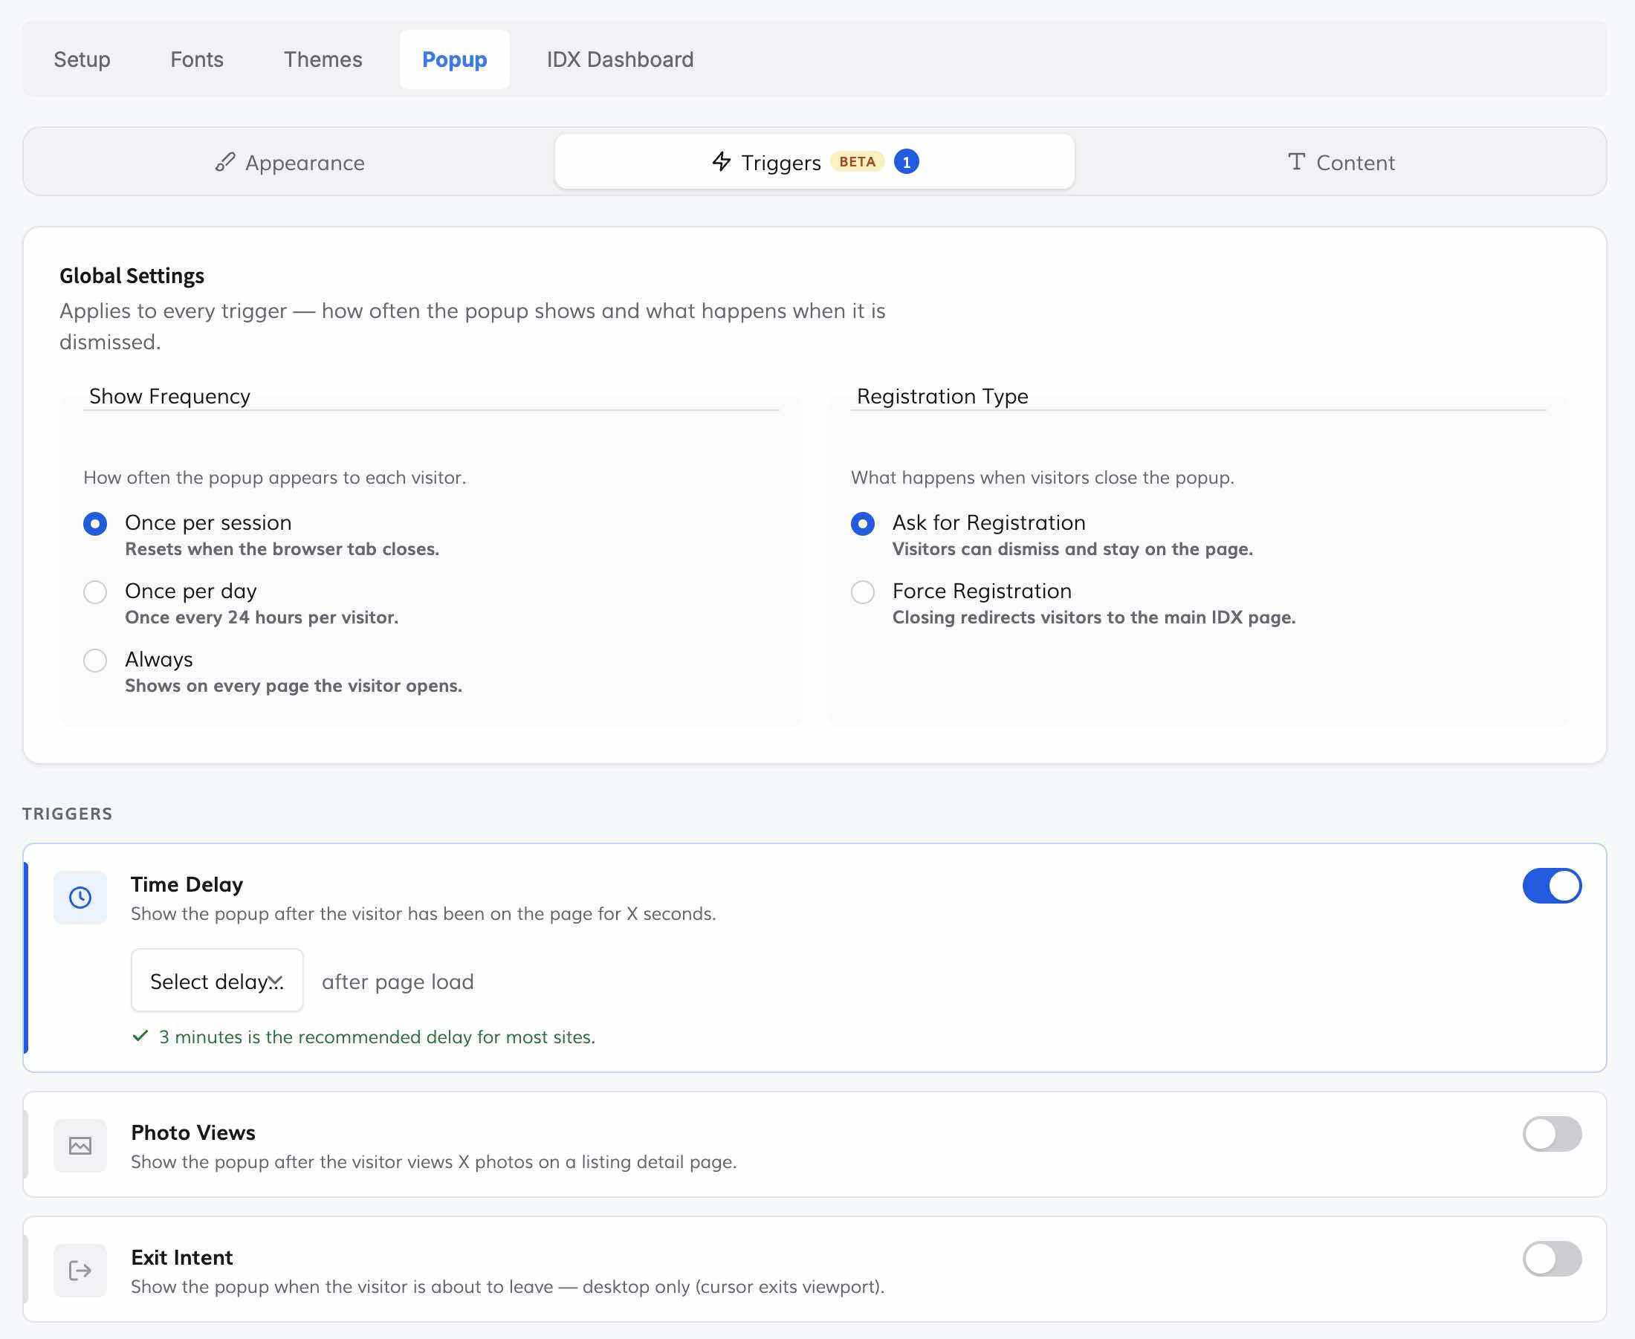Viewport: 1635px width, 1339px height.
Task: Click the Content text icon
Action: 1296,161
